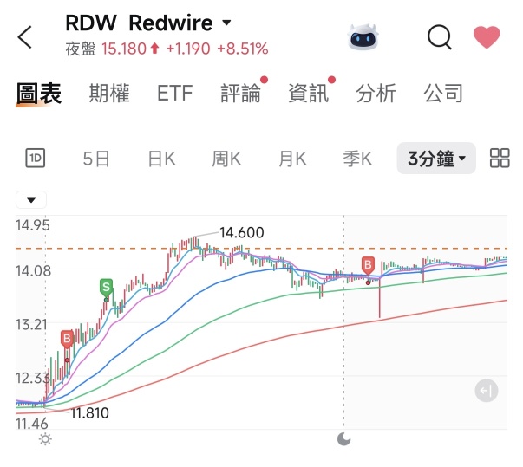Open the 公司 tab
Viewport: 523px width, 467px height.
pyautogui.click(x=443, y=94)
